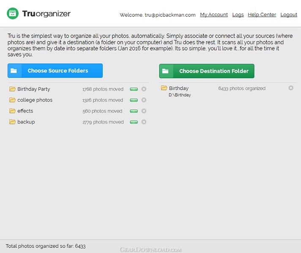Image resolution: width=301 pixels, height=253 pixels.
Task: Open the My Account link
Action: click(213, 15)
